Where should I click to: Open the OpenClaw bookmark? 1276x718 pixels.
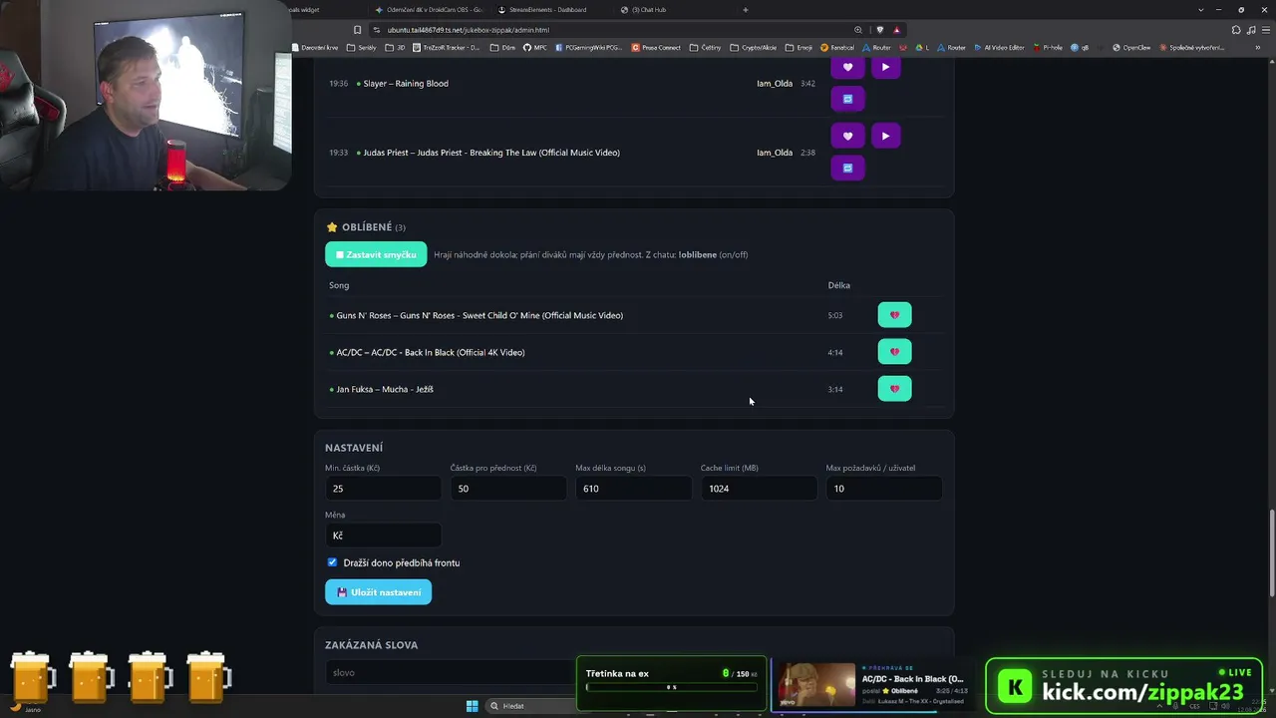click(x=1132, y=47)
